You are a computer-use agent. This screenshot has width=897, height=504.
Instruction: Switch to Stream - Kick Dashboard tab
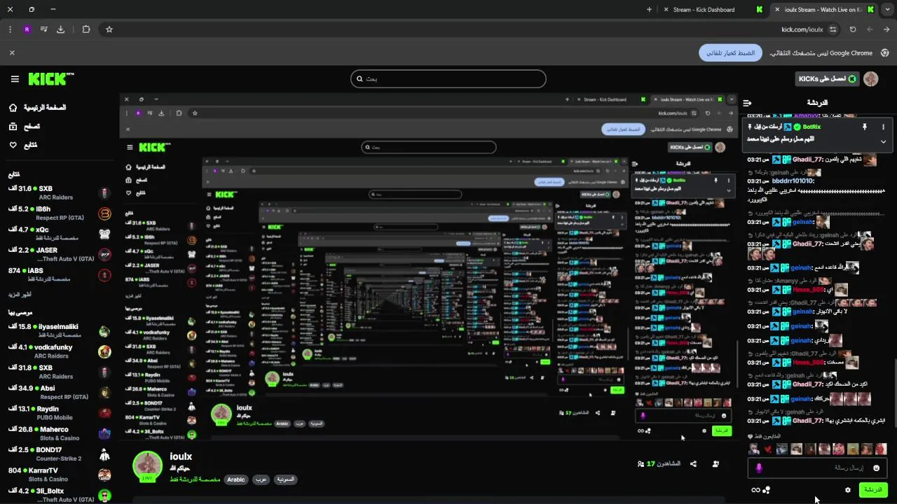[x=711, y=10]
